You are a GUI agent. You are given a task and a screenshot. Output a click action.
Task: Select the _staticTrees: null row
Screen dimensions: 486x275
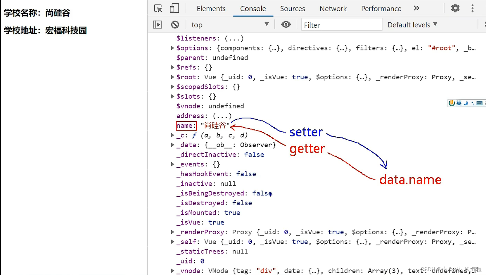tap(212, 251)
